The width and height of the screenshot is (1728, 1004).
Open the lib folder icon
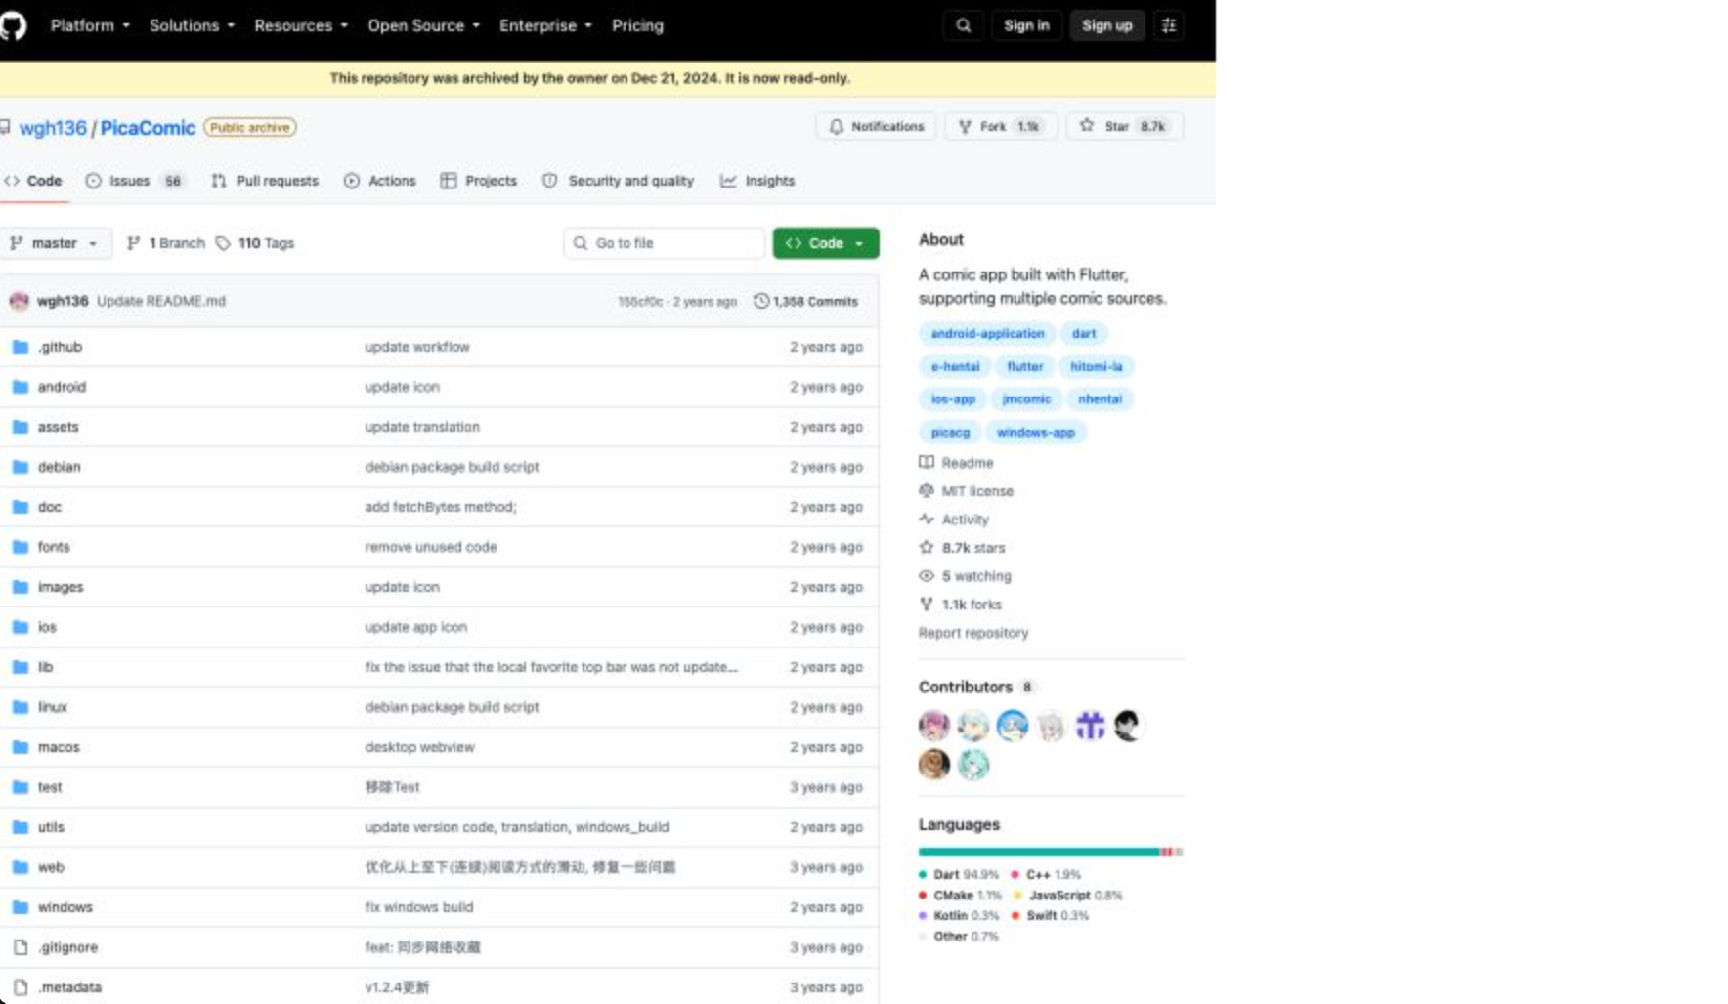(20, 667)
